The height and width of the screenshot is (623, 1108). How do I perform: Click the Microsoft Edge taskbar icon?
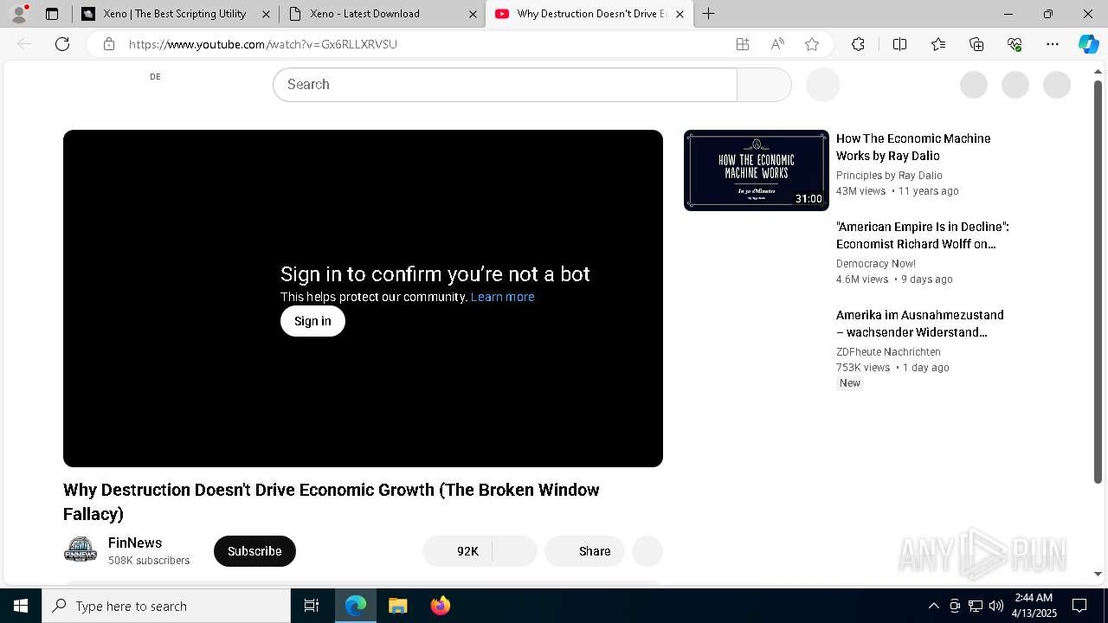tap(356, 606)
